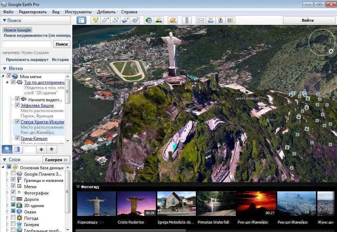The width and height of the screenshot is (337, 232).
Task: Uncheck the Мои метки checkbox
Action: coord(9,76)
